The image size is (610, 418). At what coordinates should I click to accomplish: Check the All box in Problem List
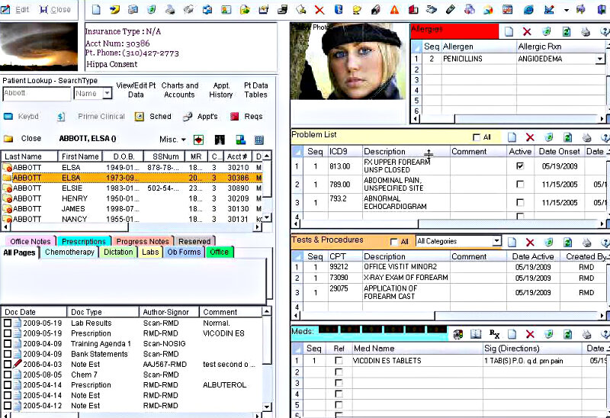point(477,138)
